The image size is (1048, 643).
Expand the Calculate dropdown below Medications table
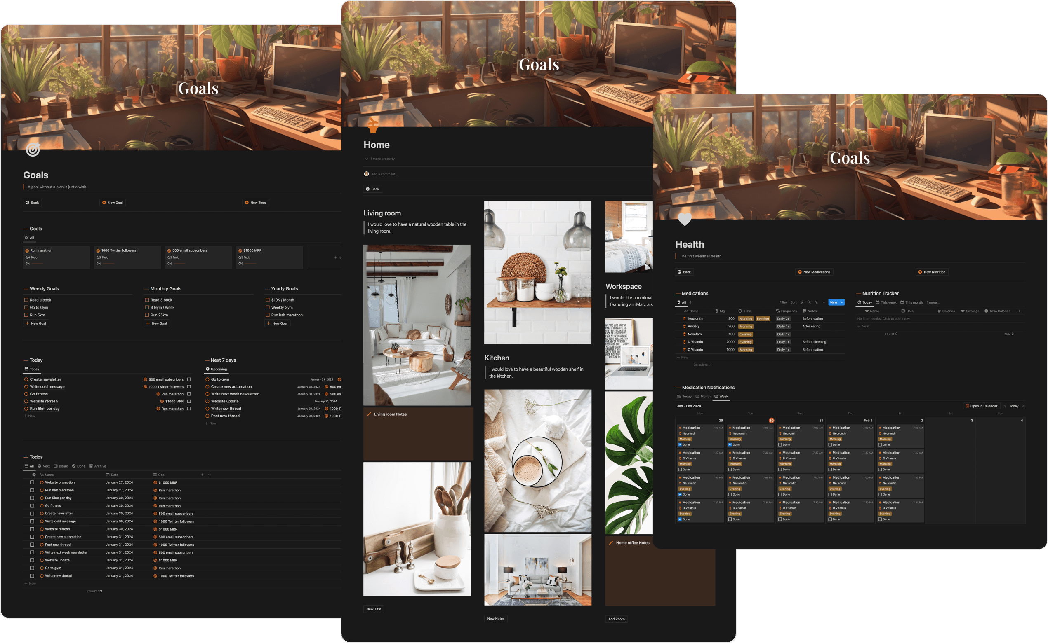point(702,365)
